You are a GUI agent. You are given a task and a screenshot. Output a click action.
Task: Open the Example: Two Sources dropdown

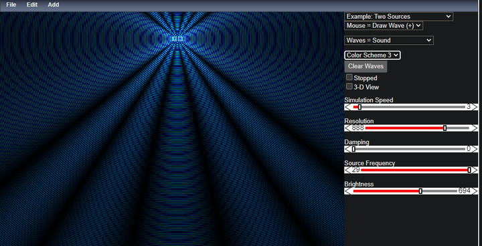click(x=399, y=17)
